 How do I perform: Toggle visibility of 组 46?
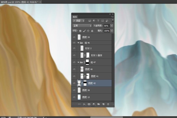click(74, 43)
